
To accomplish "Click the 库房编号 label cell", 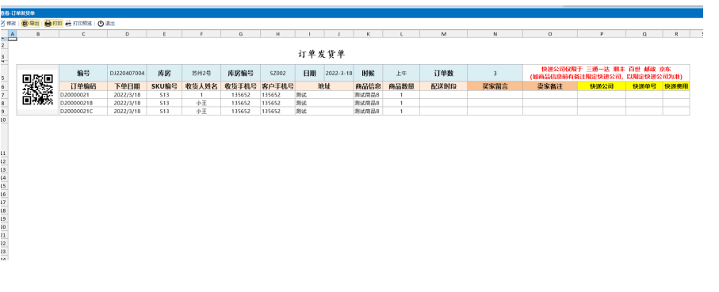I will point(241,74).
